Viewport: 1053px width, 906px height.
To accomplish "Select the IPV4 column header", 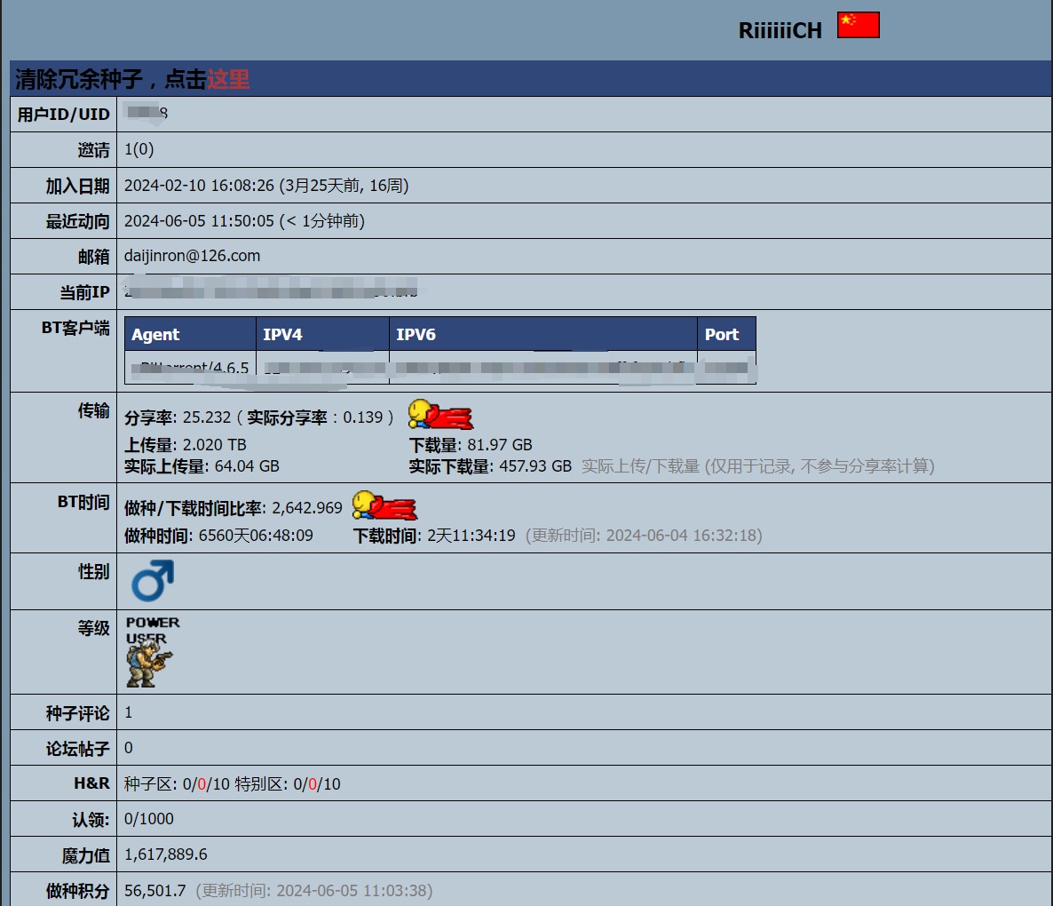I will tap(282, 335).
